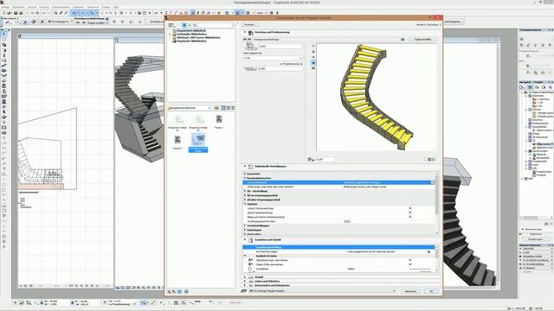Click the 'Einstellungen' button in right panel
The height and width of the screenshot is (311, 554).
coord(535,239)
